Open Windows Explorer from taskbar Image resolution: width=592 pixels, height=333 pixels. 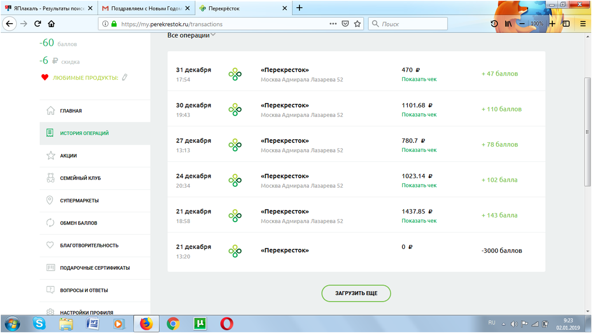[x=66, y=324]
